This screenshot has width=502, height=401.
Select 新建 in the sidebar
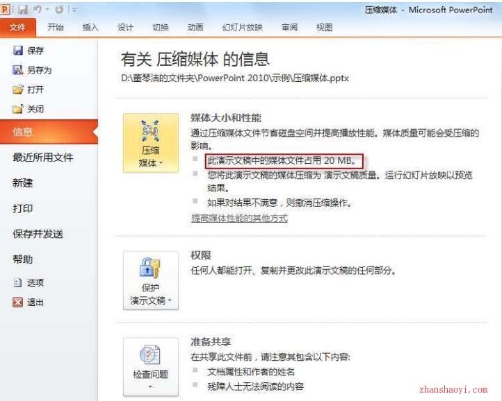(23, 182)
